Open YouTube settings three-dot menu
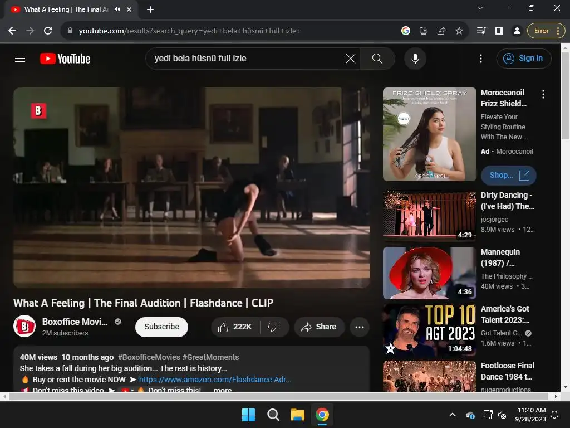Image resolution: width=570 pixels, height=428 pixels. [x=480, y=58]
